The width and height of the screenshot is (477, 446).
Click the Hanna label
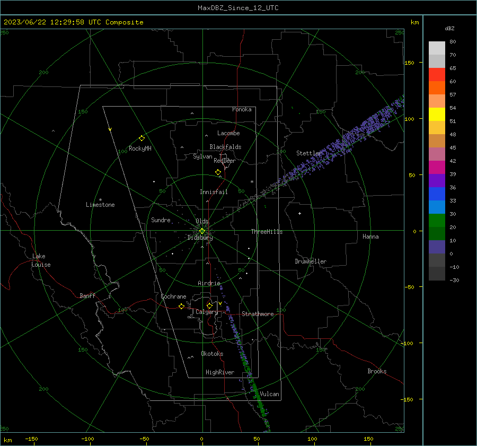tap(370, 237)
